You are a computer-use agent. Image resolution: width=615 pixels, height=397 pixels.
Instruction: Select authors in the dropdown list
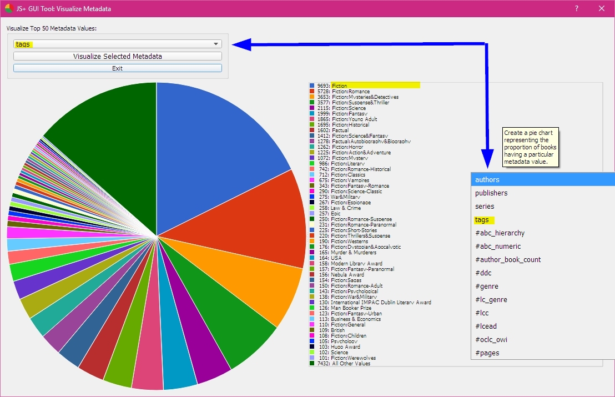543,180
